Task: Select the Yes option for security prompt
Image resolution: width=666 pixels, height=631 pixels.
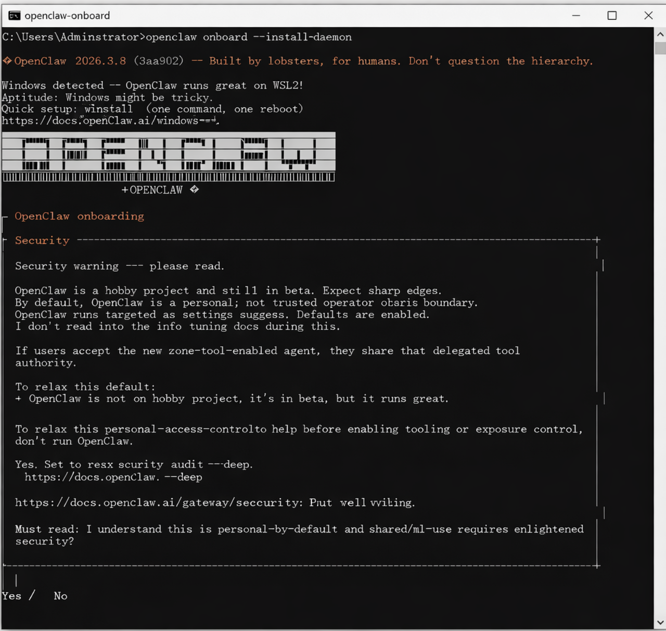Action: 11,596
